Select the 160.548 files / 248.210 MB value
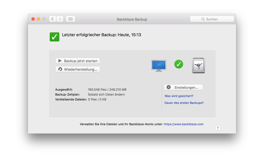The width and height of the screenshot is (268, 164). [107, 90]
